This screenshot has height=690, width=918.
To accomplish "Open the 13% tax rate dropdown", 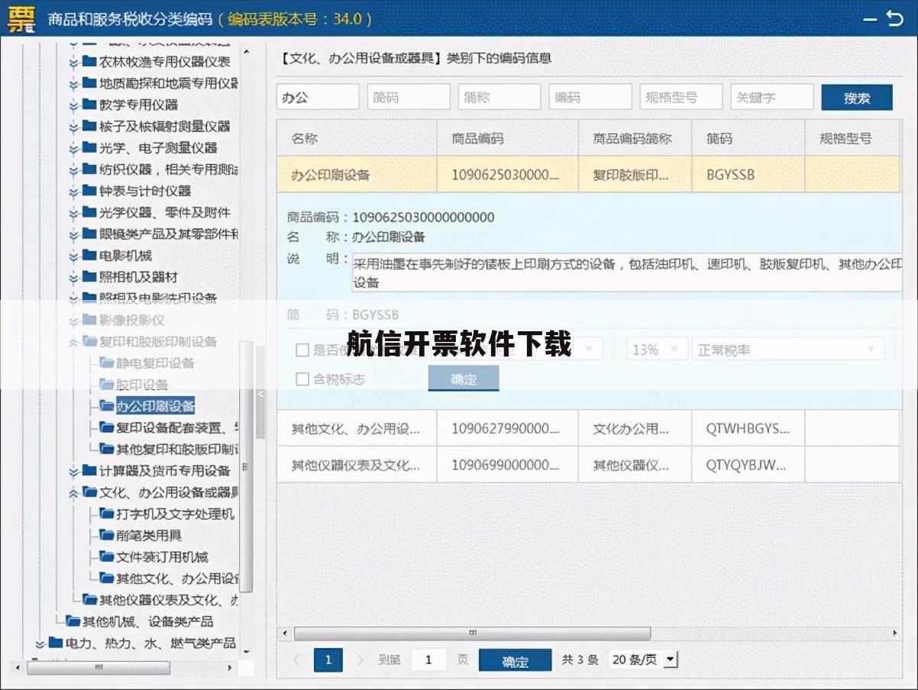I will (x=657, y=350).
